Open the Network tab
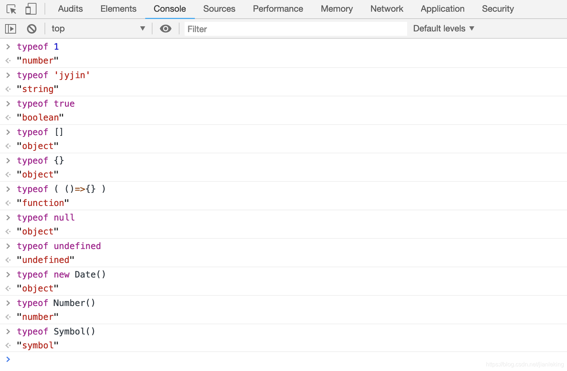 387,9
